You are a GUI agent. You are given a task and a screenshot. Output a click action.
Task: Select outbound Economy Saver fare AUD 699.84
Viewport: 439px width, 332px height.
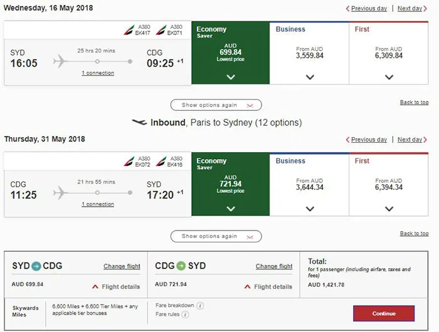point(230,53)
